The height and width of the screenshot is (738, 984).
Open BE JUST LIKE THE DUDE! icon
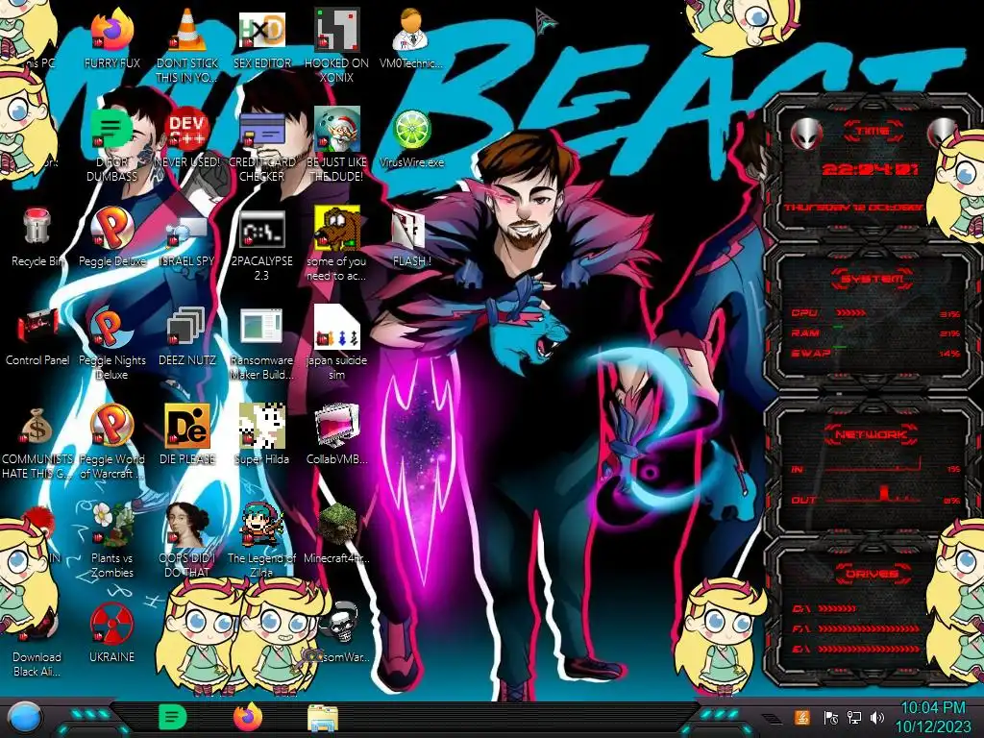[x=336, y=130]
